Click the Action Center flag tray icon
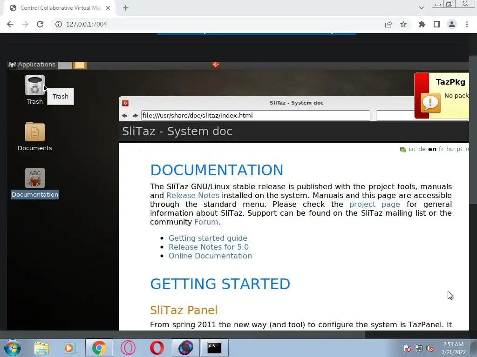Screen dimensions: 477x357 tap(408, 348)
